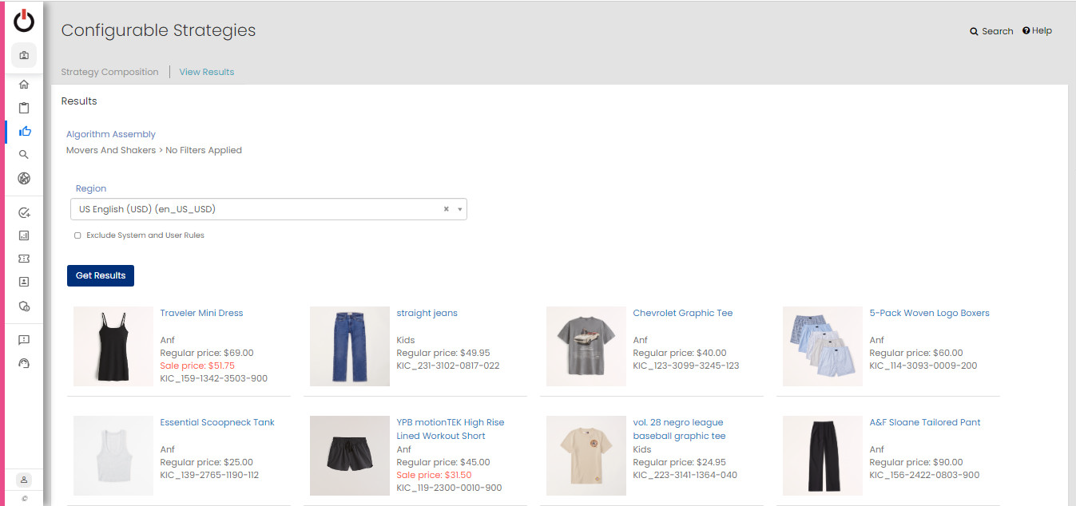Open the Essential Scoopneck Tank link
This screenshot has height=506, width=1076.
217,422
